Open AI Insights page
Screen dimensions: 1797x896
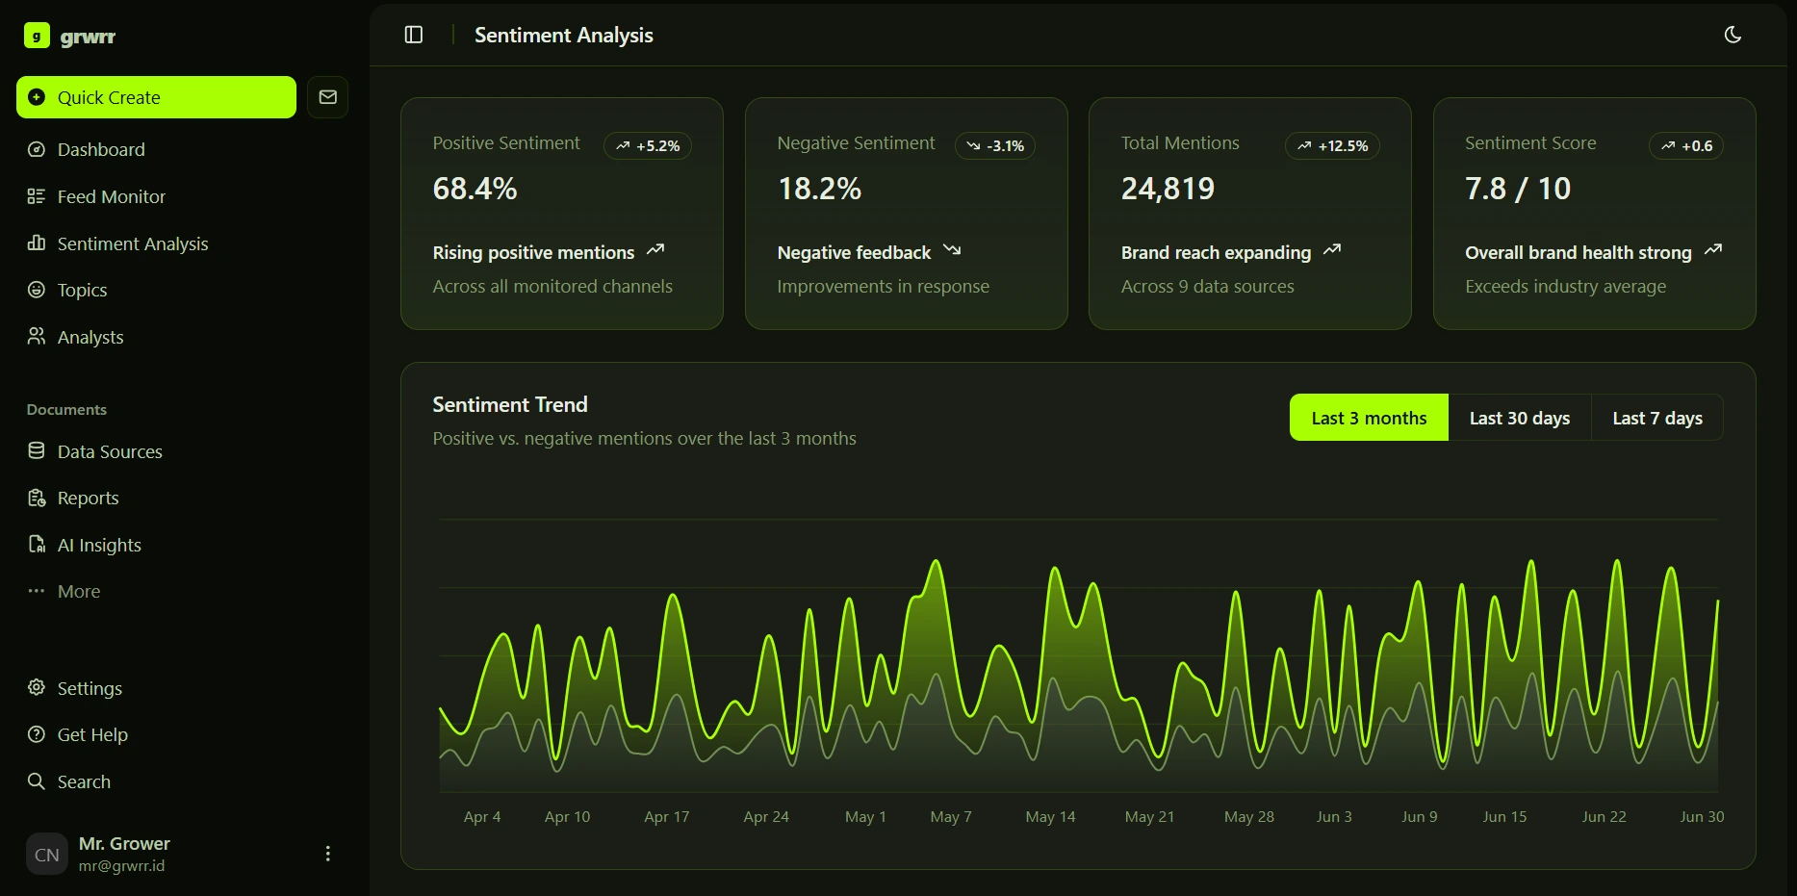point(98,545)
